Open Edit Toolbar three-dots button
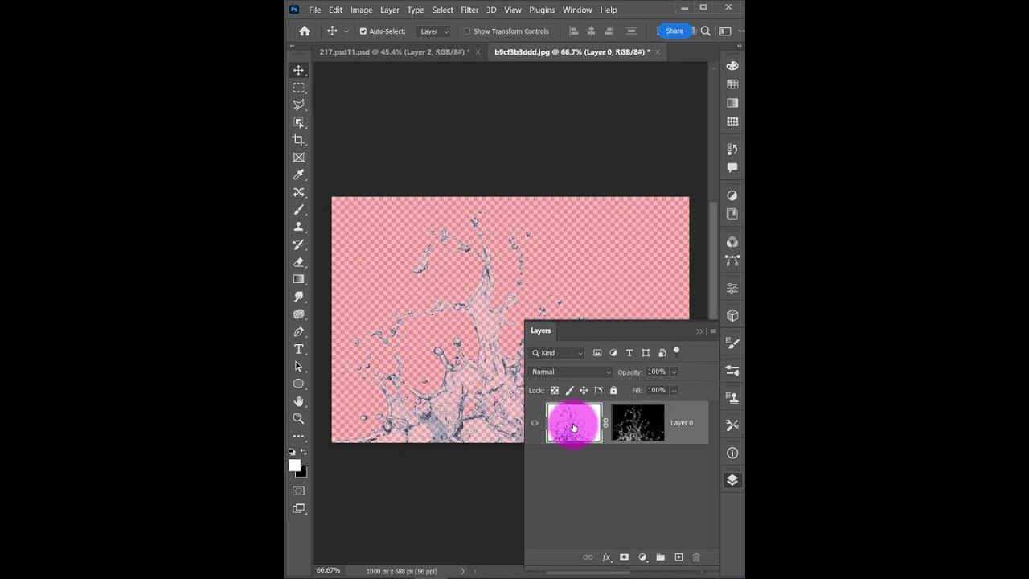Image resolution: width=1029 pixels, height=579 pixels. 299,437
